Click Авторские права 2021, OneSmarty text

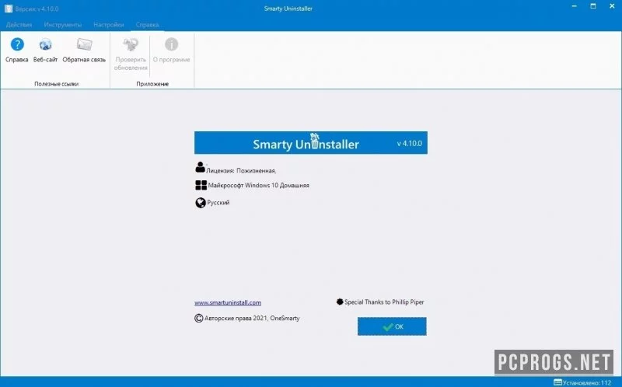tap(252, 318)
